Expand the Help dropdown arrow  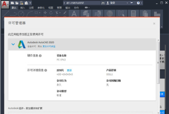point(142,3)
